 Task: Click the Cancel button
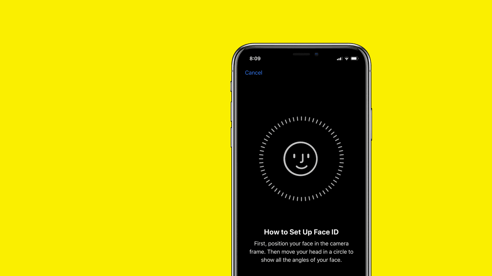click(x=253, y=73)
